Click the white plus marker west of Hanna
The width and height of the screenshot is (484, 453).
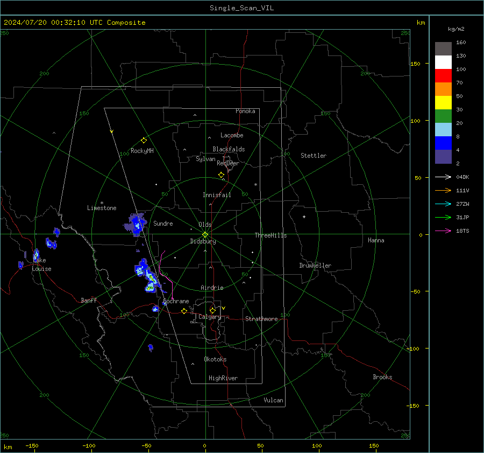(x=304, y=217)
